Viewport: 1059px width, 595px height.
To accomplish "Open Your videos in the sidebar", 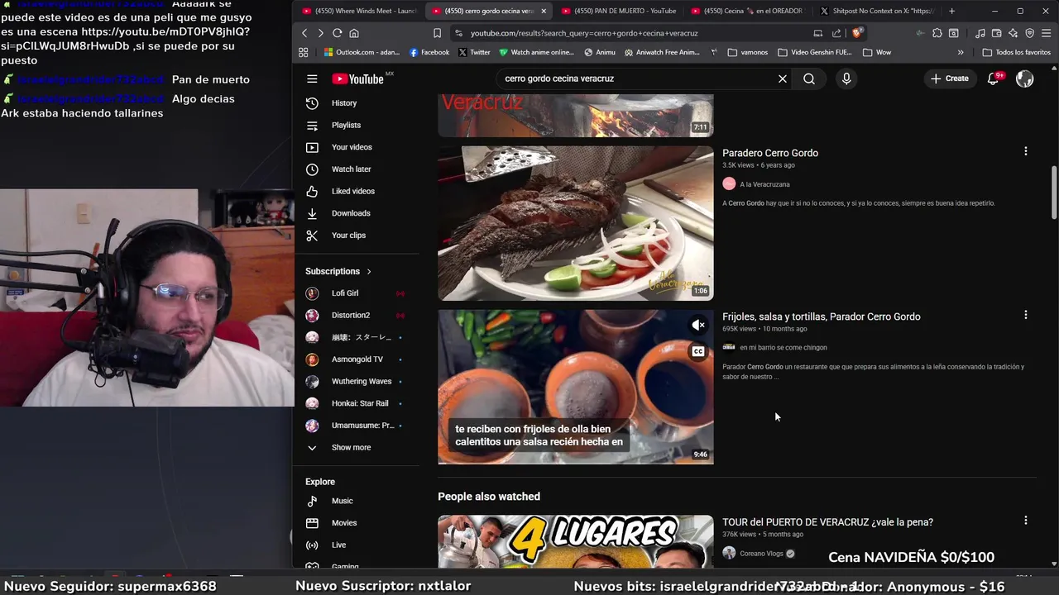I will [352, 147].
